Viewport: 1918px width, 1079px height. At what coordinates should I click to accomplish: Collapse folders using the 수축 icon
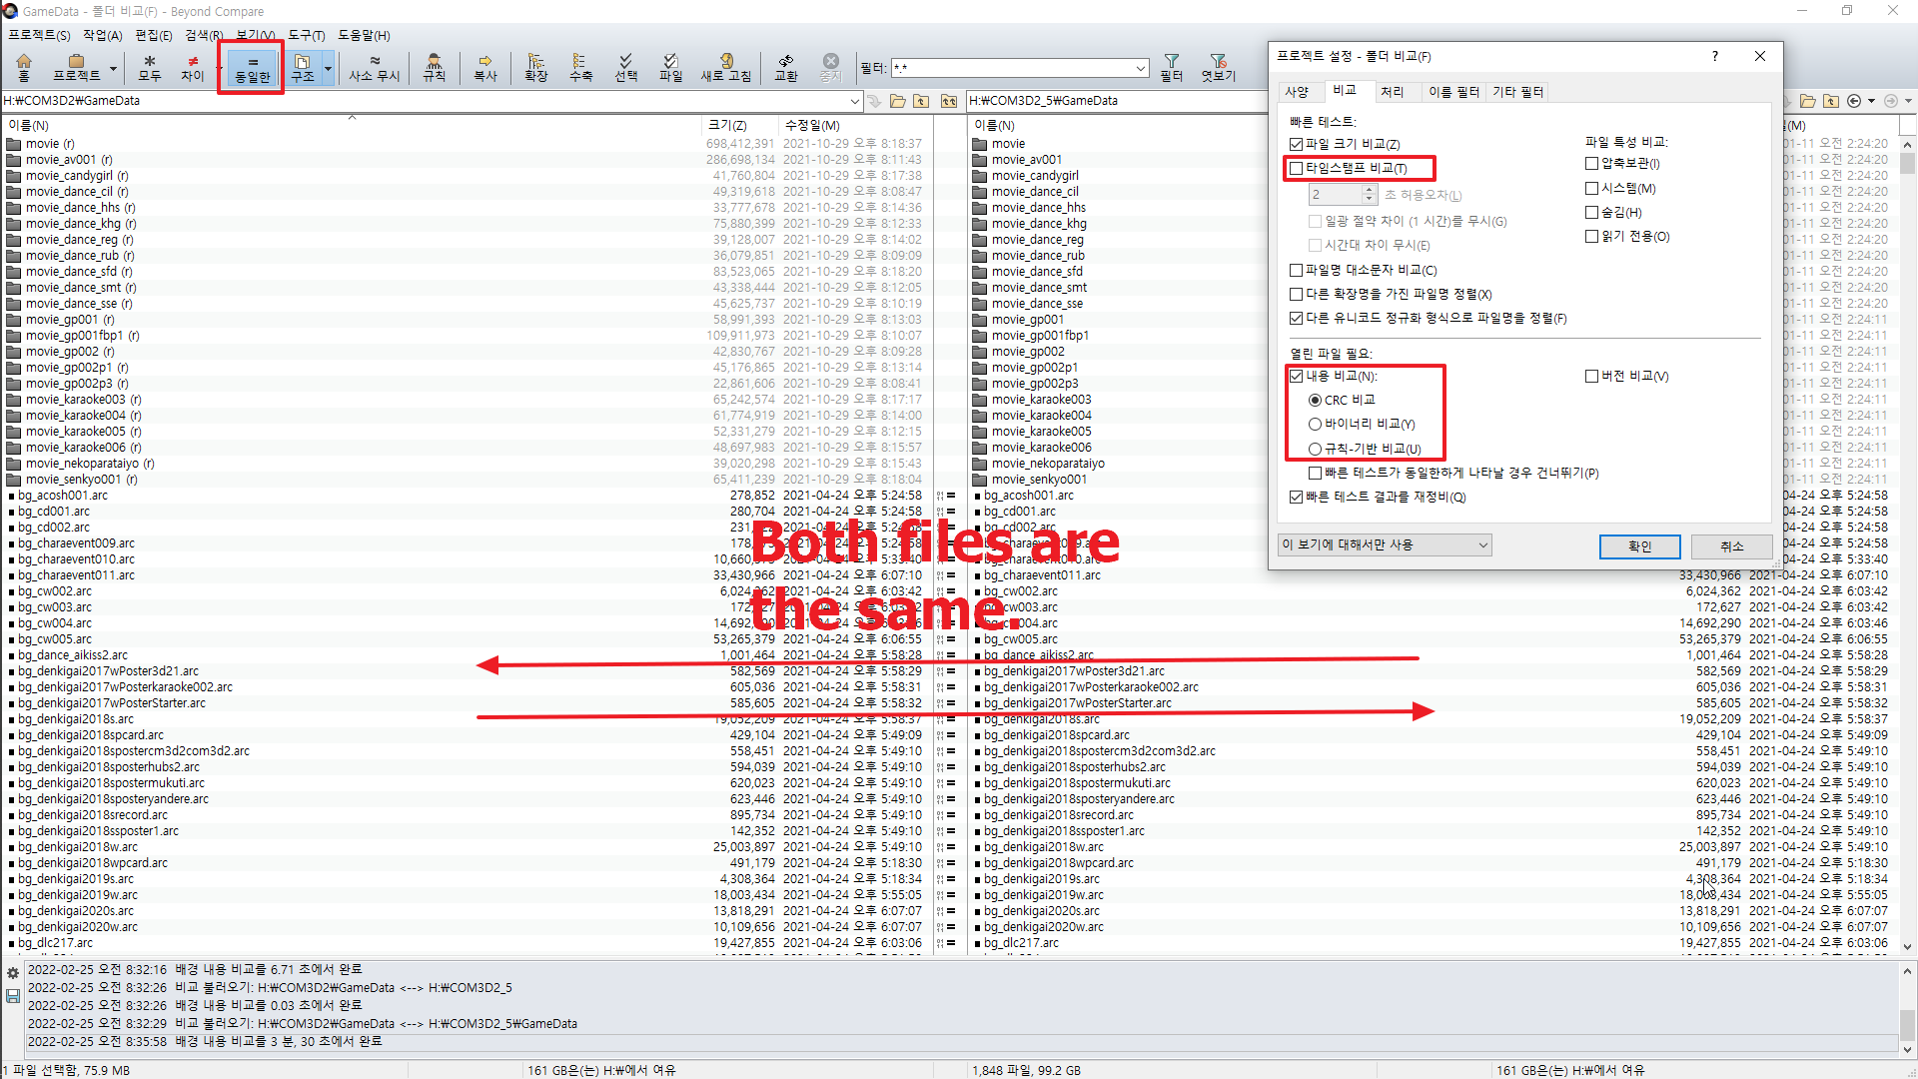pos(580,67)
